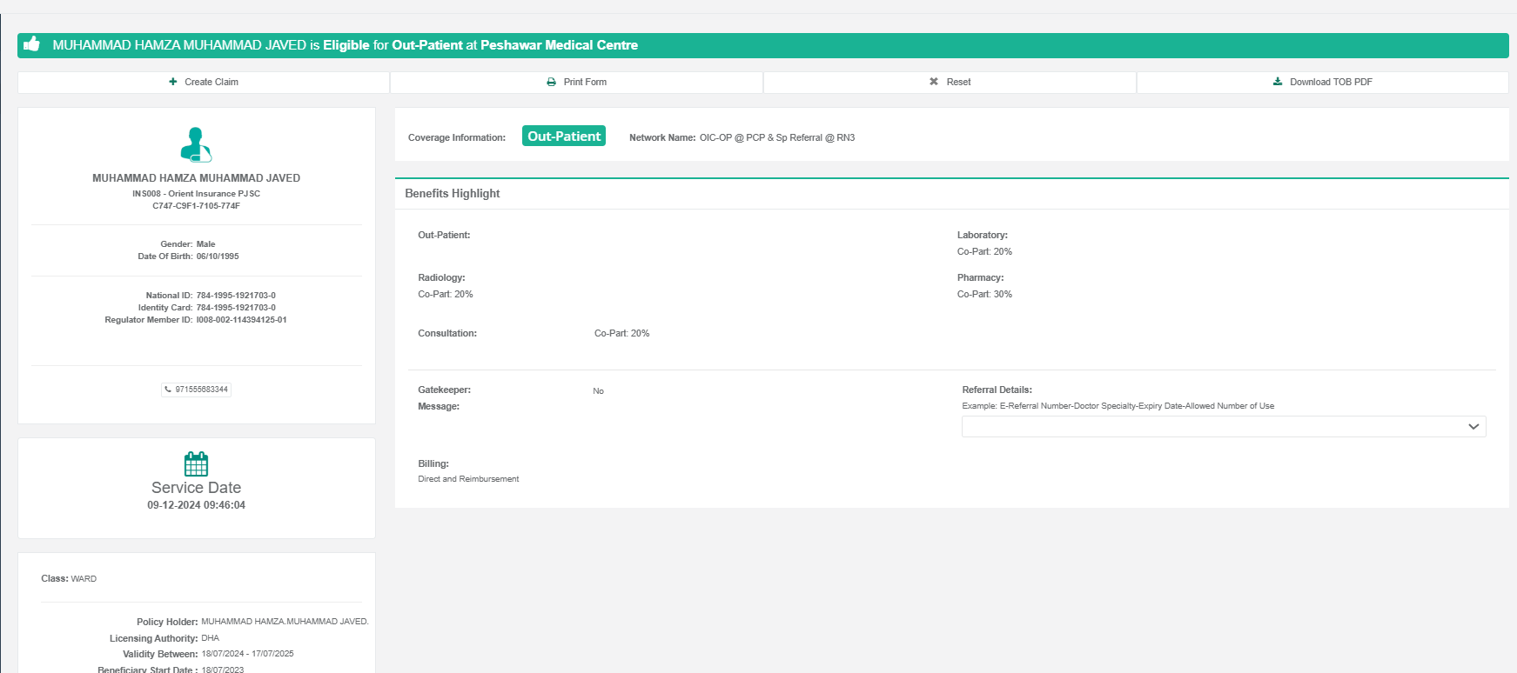The width and height of the screenshot is (1517, 673).
Task: Click the download icon for TOB PDF
Action: (x=1278, y=82)
